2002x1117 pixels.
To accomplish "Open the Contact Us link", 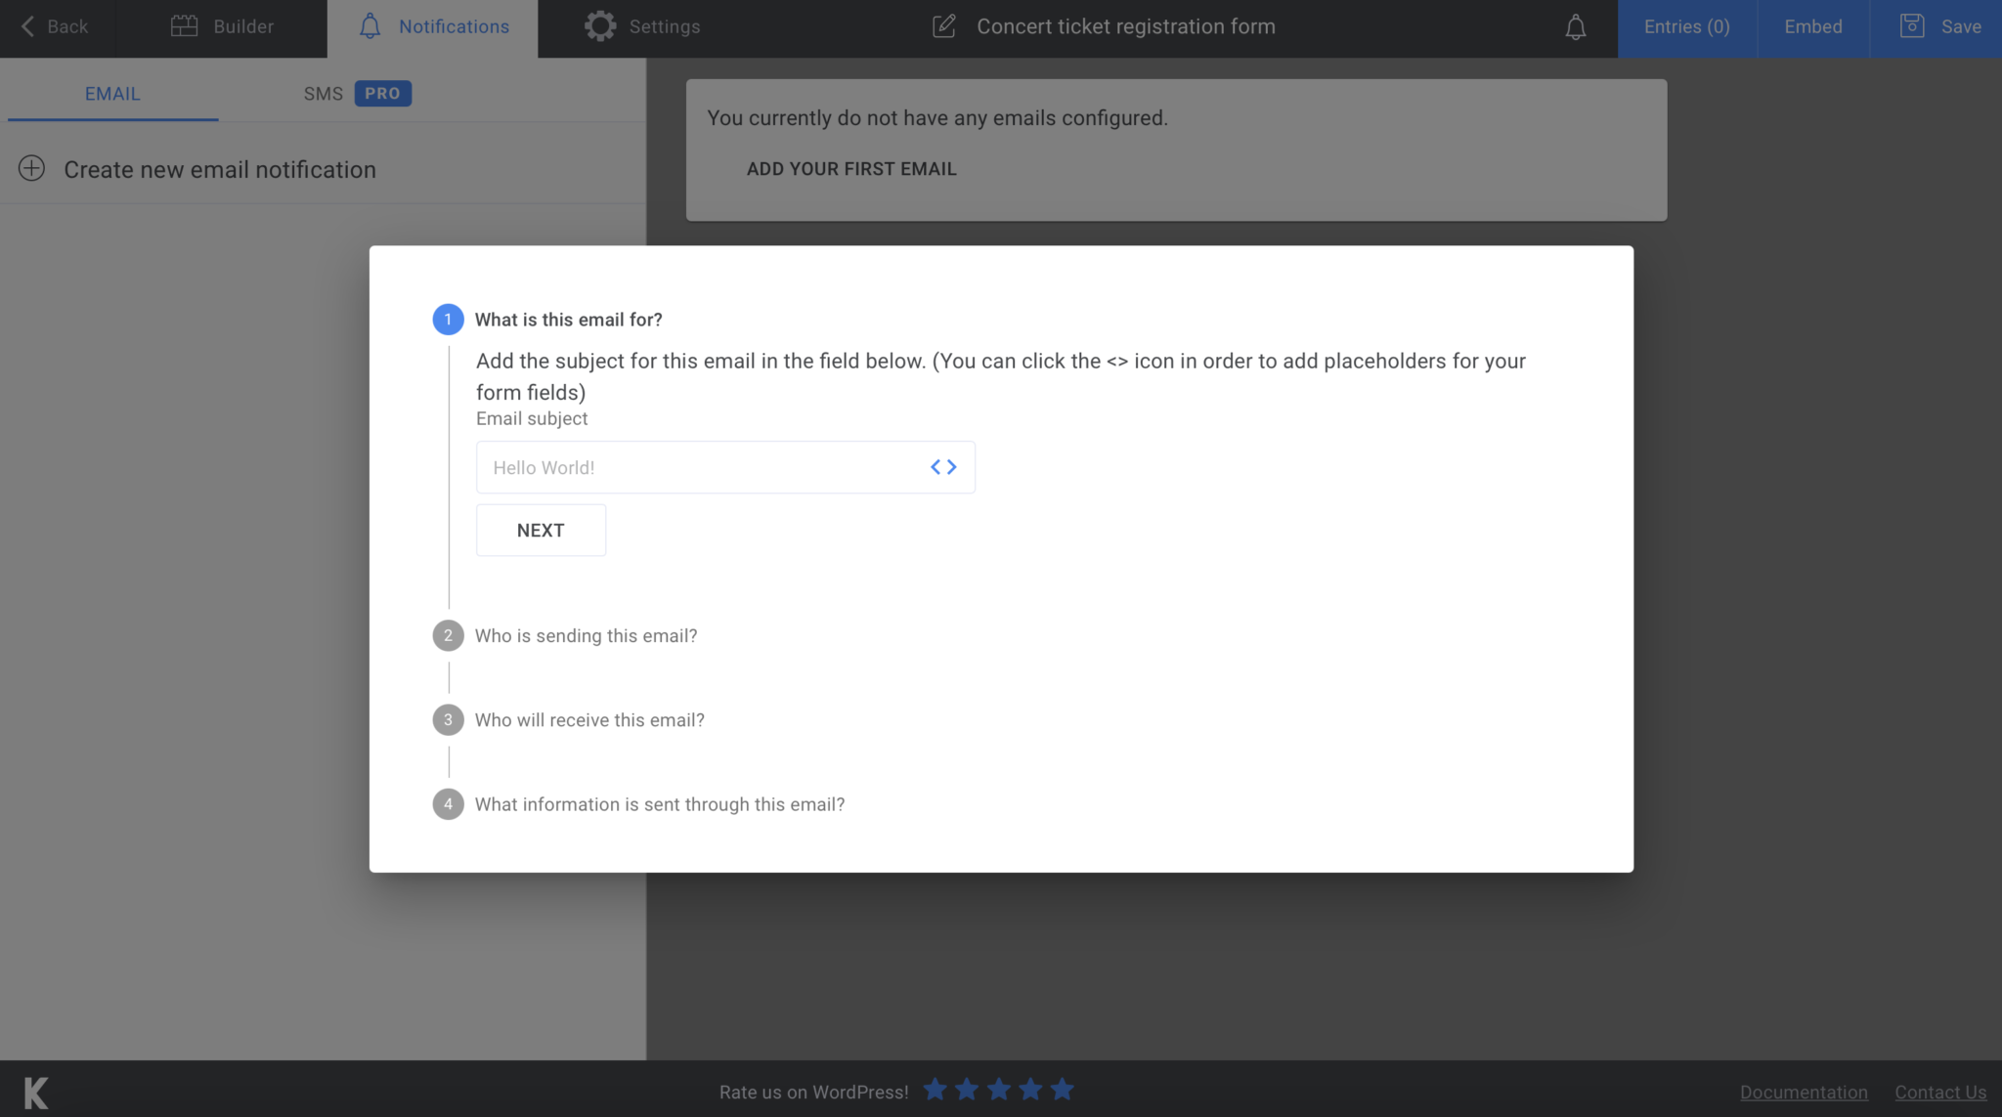I will tap(1940, 1092).
